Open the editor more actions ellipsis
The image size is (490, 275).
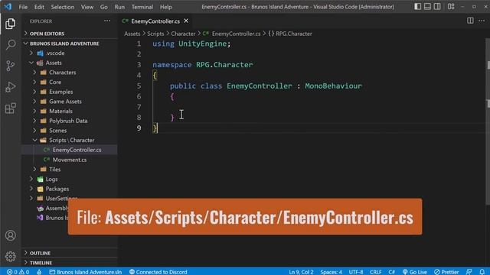(482, 21)
